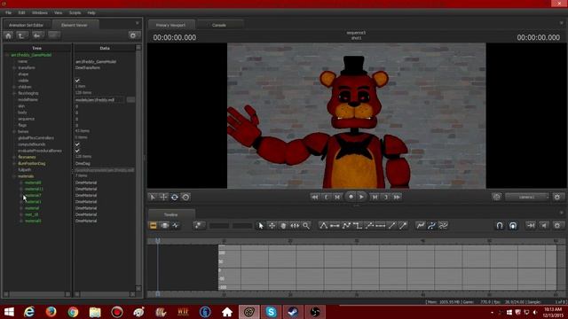Expand the flexWeights tree node
The image size is (568, 319).
point(14,93)
